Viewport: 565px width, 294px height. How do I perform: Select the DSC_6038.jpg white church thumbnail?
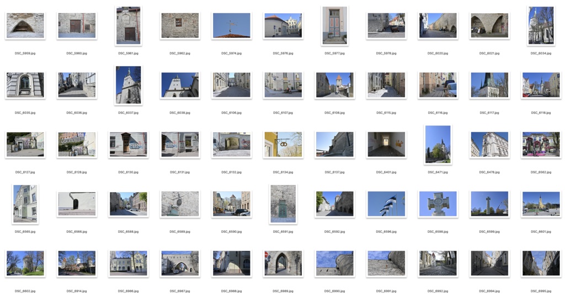pyautogui.click(x=180, y=85)
